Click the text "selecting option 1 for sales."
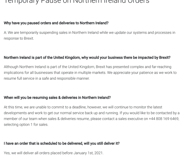Viewport: 192px width, 159px height. pyautogui.click(x=26, y=124)
